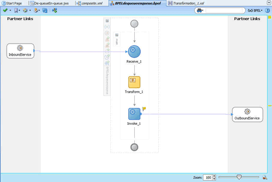Switch to the De-queueEn-queue.jws tab
This screenshot has width=272, height=182.
coord(49,3)
